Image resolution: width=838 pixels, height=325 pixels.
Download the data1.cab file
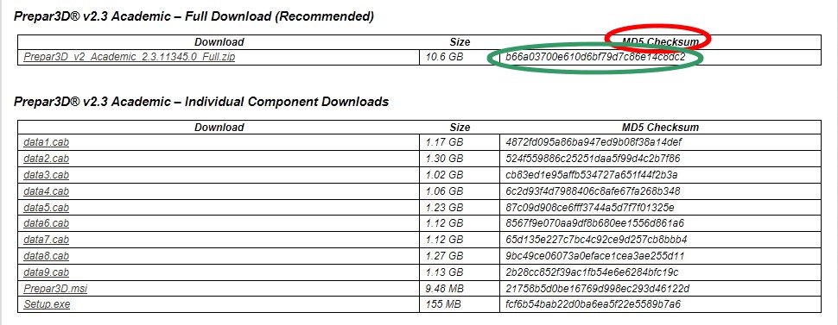coord(46,142)
